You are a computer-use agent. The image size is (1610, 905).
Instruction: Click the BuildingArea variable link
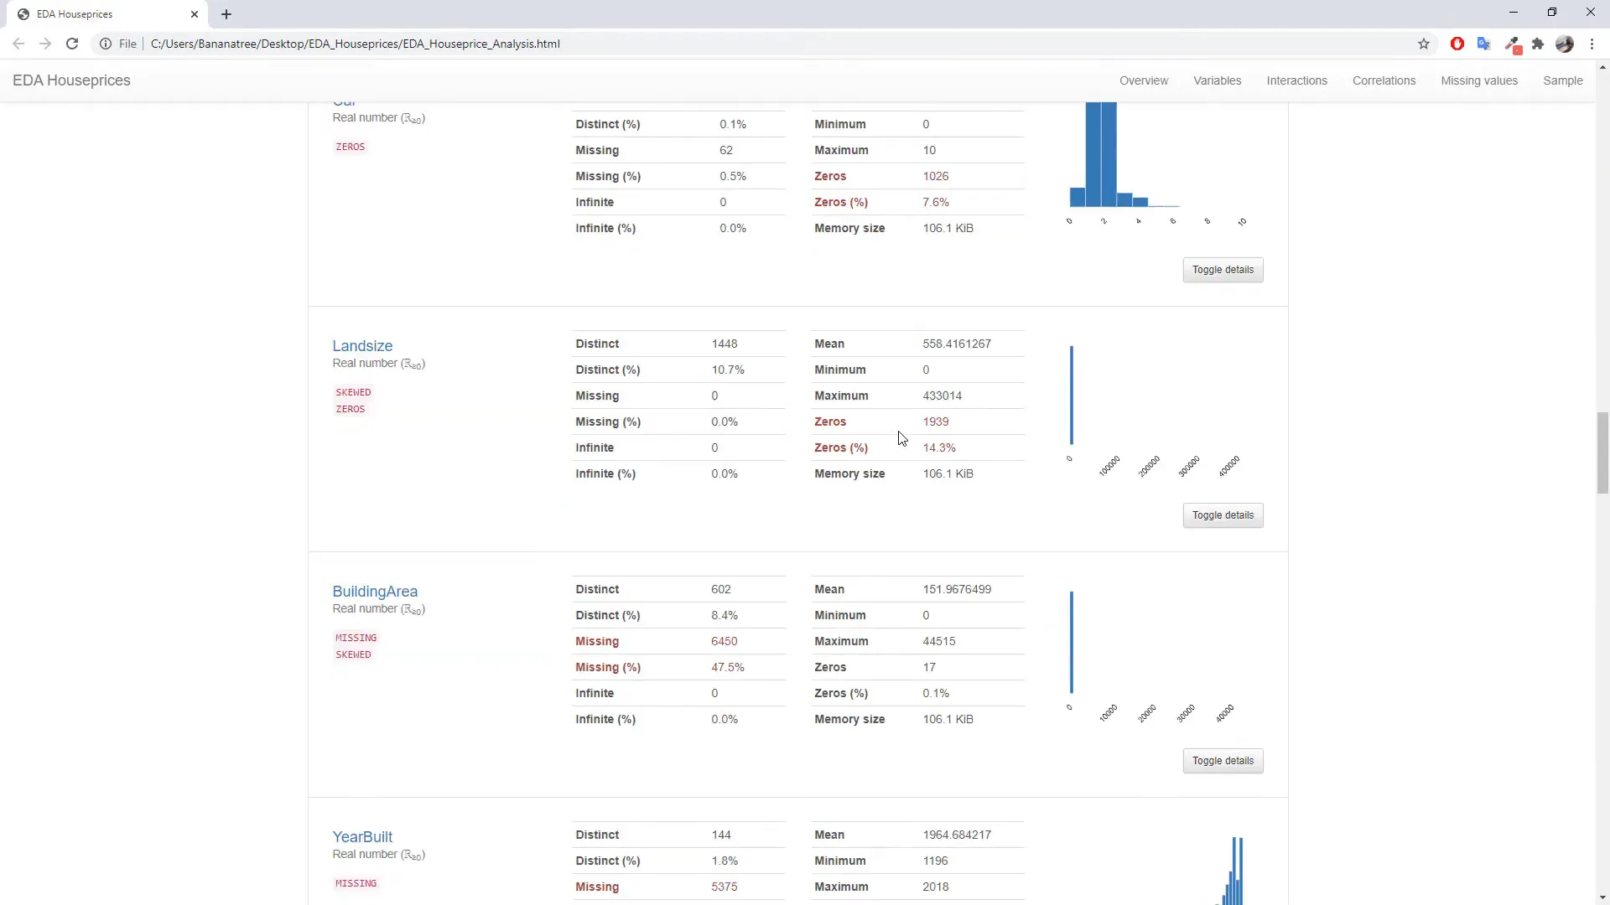pos(374,592)
